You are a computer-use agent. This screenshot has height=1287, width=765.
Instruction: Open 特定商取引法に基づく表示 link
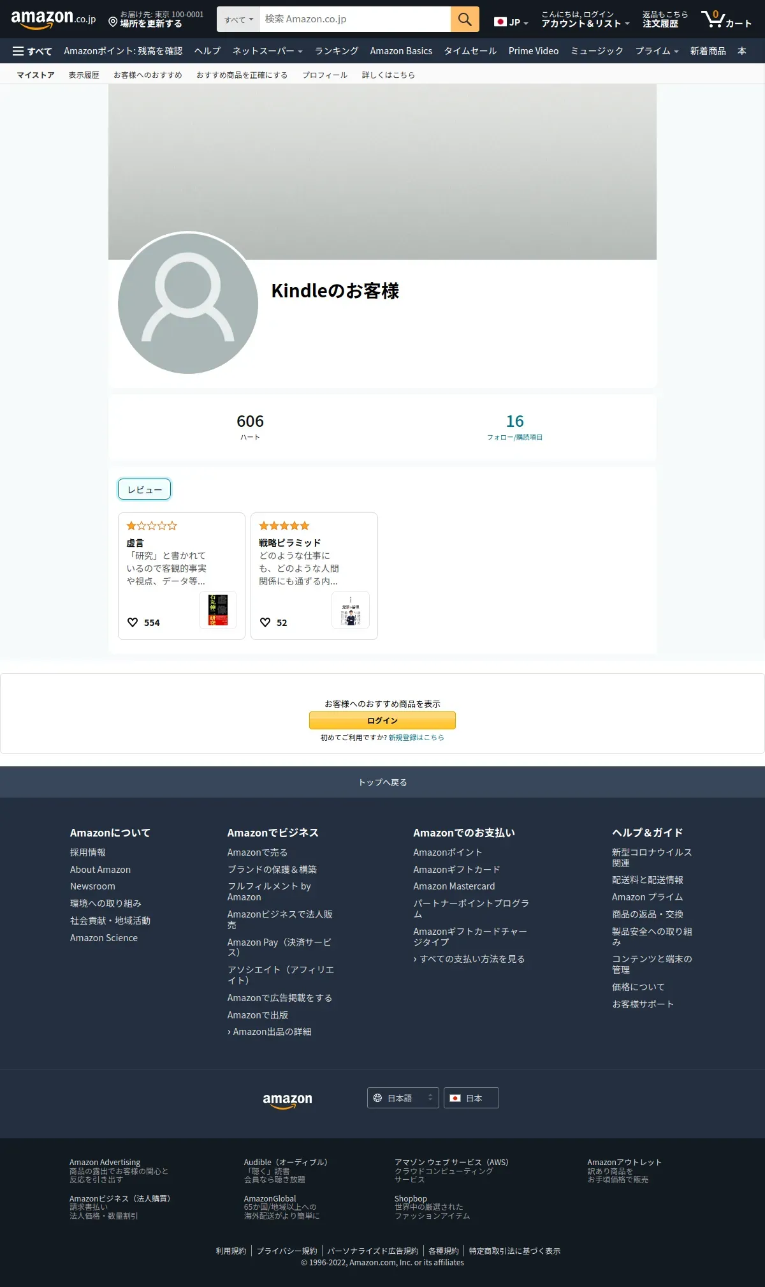514,1251
